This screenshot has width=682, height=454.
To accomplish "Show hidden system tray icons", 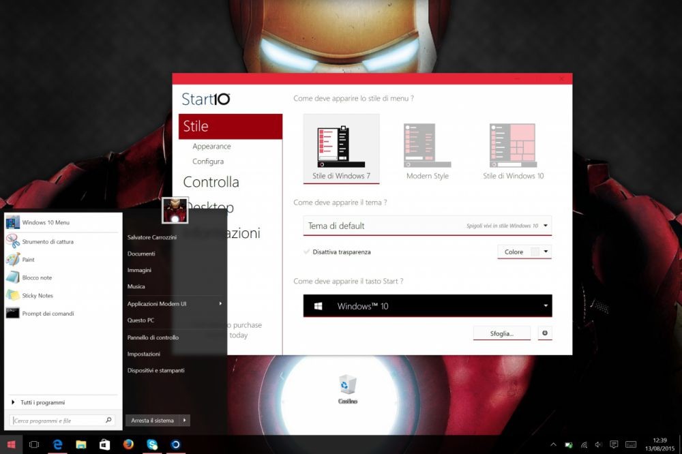I will pos(553,444).
